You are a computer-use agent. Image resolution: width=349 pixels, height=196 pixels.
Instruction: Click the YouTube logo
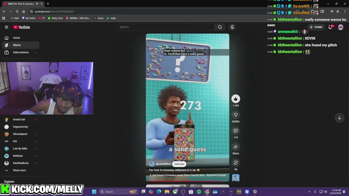pos(22,27)
